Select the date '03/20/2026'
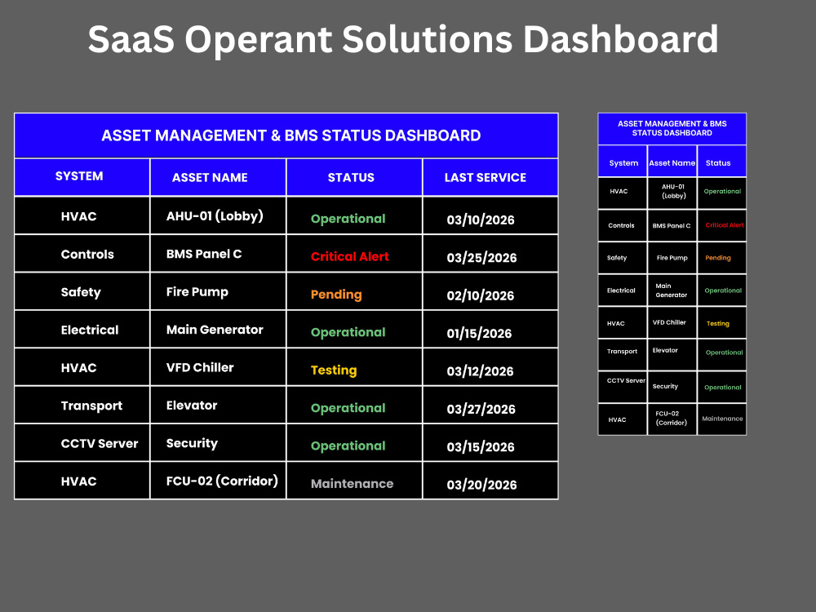This screenshot has width=816, height=612. [481, 485]
